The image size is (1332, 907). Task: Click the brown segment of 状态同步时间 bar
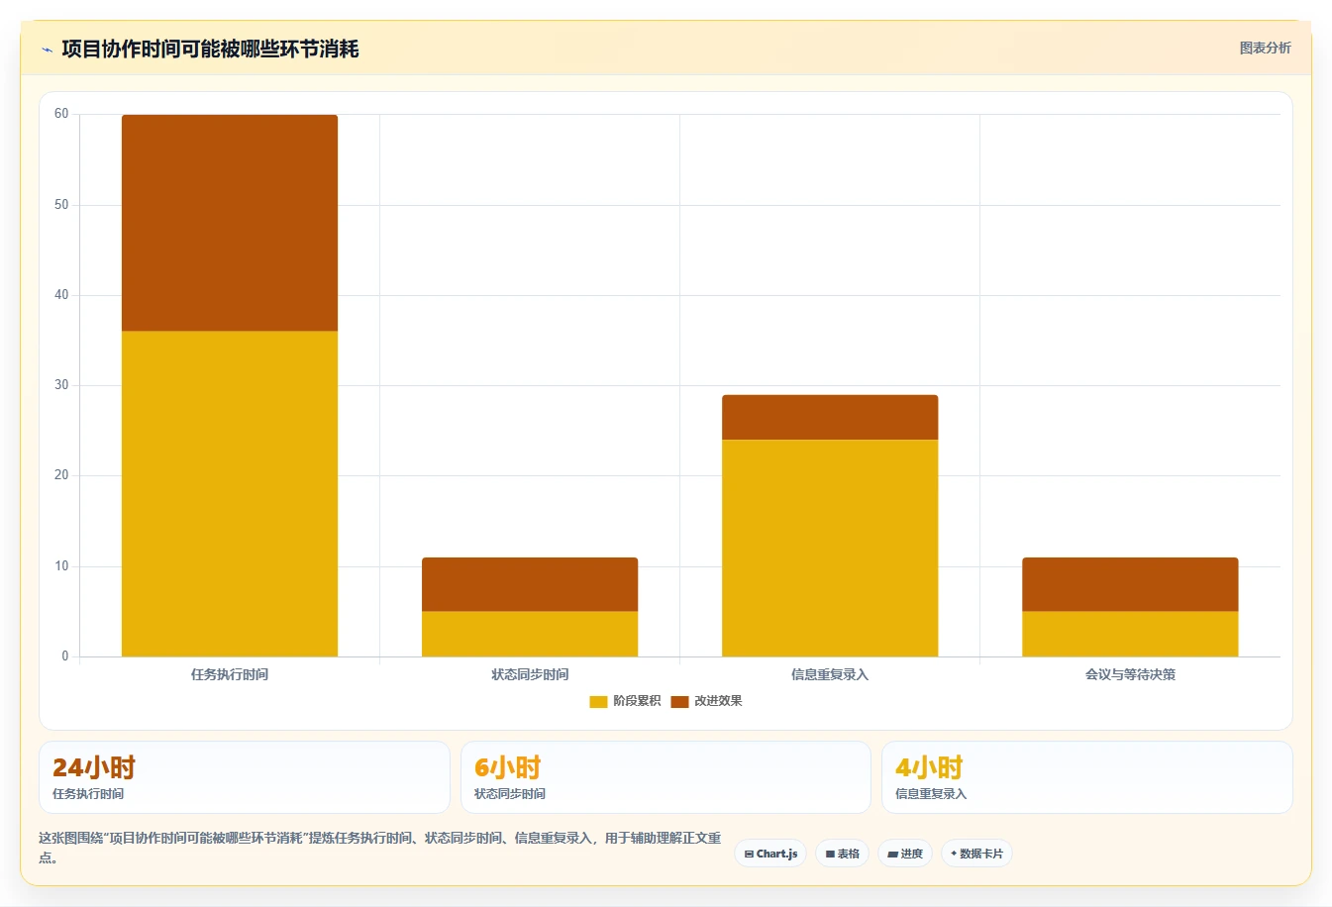[x=530, y=584]
